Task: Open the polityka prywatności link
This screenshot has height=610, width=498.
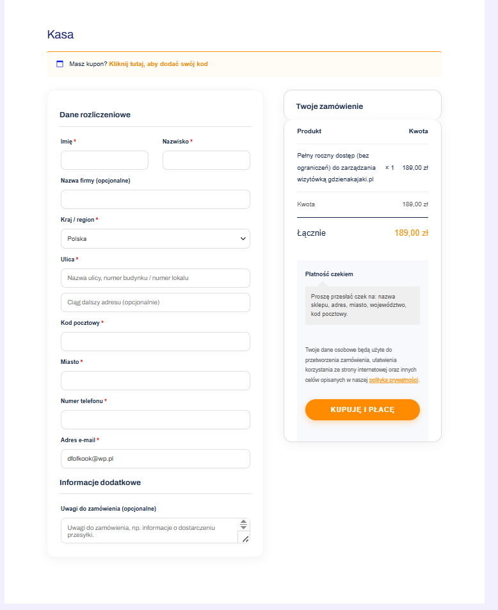Action: tap(394, 380)
